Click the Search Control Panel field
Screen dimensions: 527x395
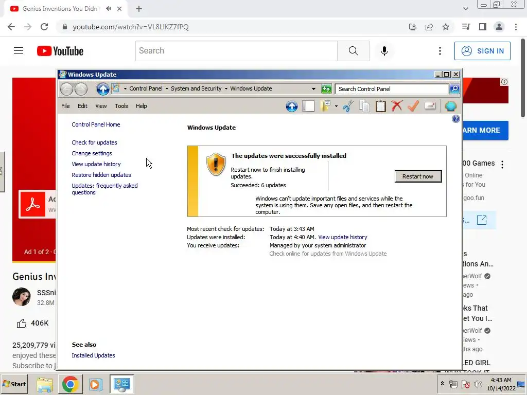click(x=392, y=89)
